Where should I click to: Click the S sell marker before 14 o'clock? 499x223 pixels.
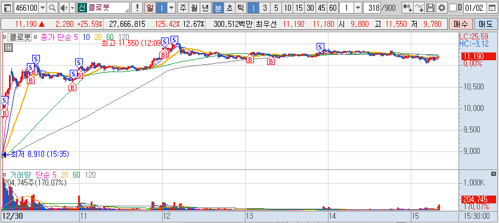[x=320, y=47]
